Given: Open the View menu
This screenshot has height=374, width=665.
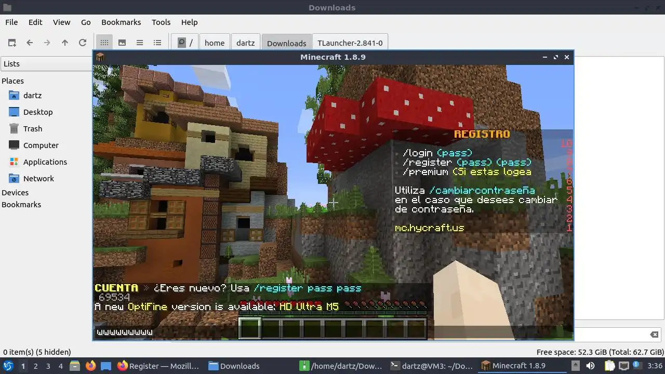Looking at the screenshot, I should tap(61, 22).
